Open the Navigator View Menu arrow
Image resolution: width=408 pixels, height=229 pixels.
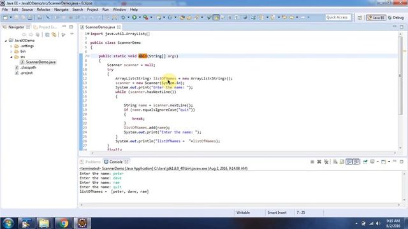pos(72,34)
